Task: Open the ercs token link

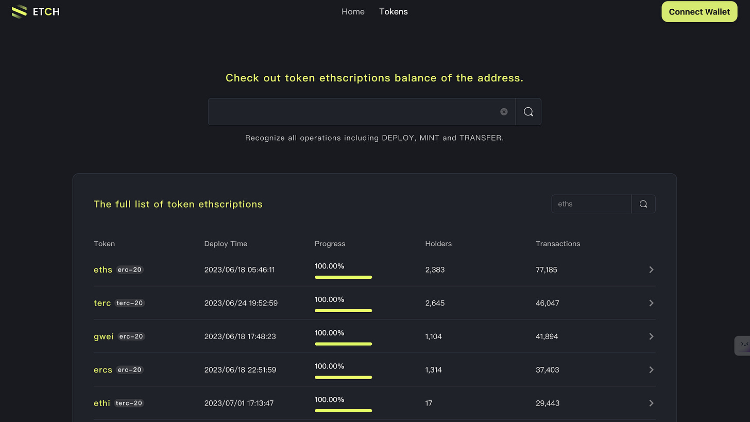Action: (103, 370)
